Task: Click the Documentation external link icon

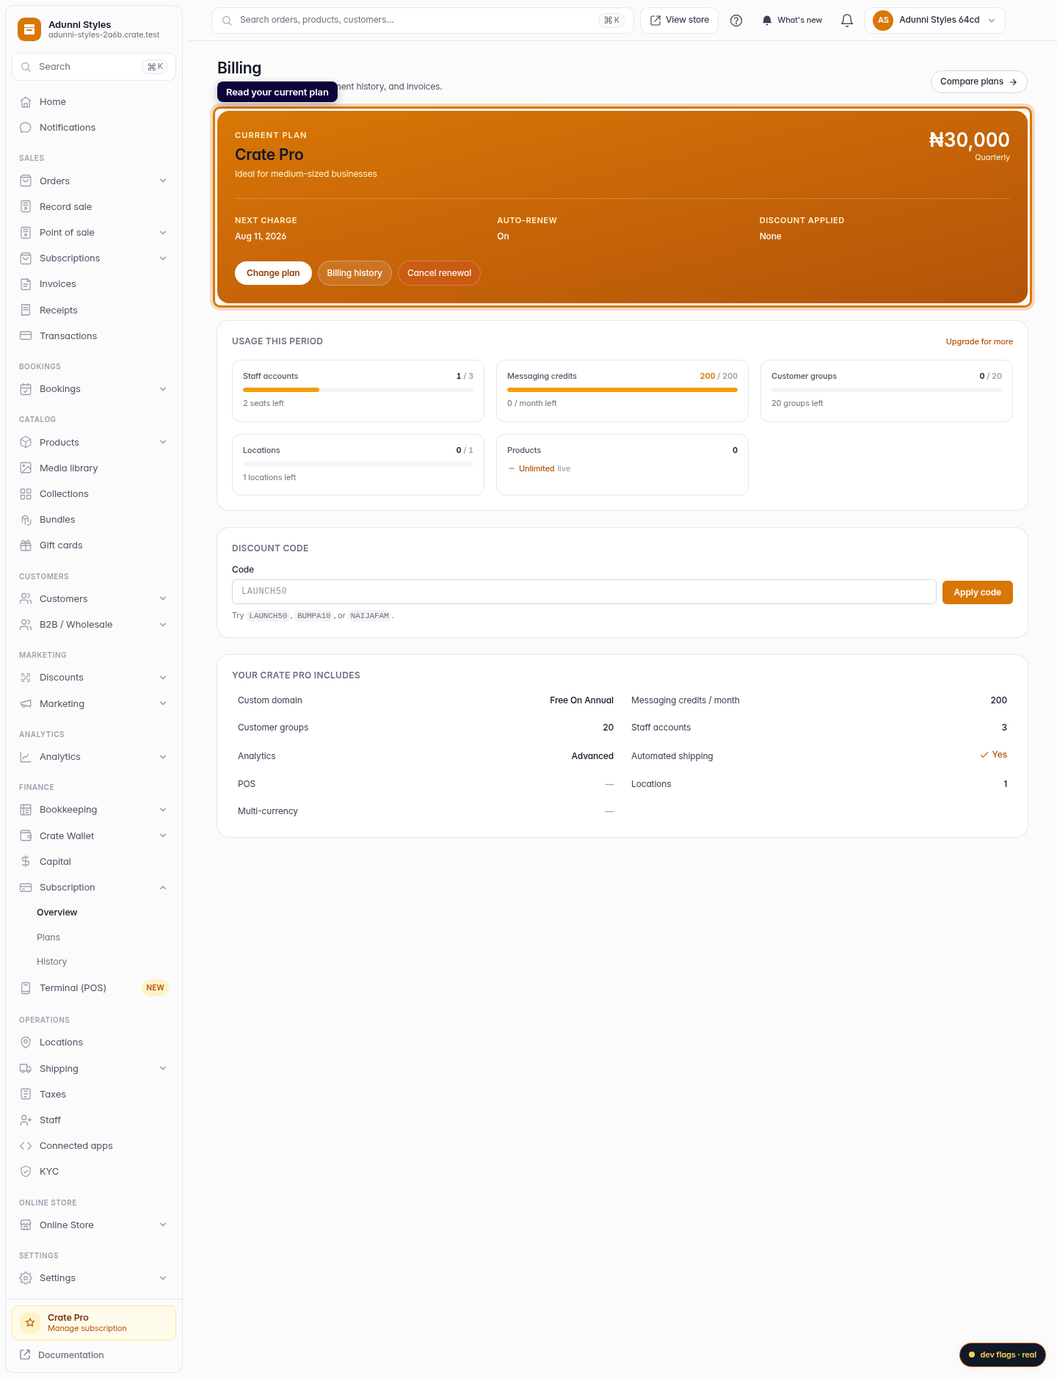Action: click(25, 1355)
